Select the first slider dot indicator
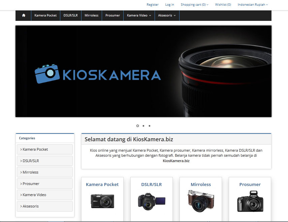Viewport: 288px width, 222px height. tap(137, 126)
